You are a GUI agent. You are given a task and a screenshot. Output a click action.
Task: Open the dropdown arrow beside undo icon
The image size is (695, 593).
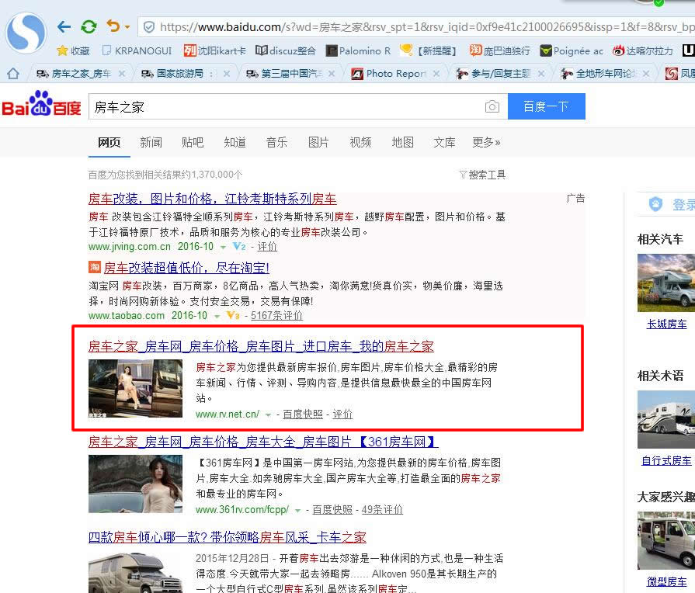tap(127, 27)
